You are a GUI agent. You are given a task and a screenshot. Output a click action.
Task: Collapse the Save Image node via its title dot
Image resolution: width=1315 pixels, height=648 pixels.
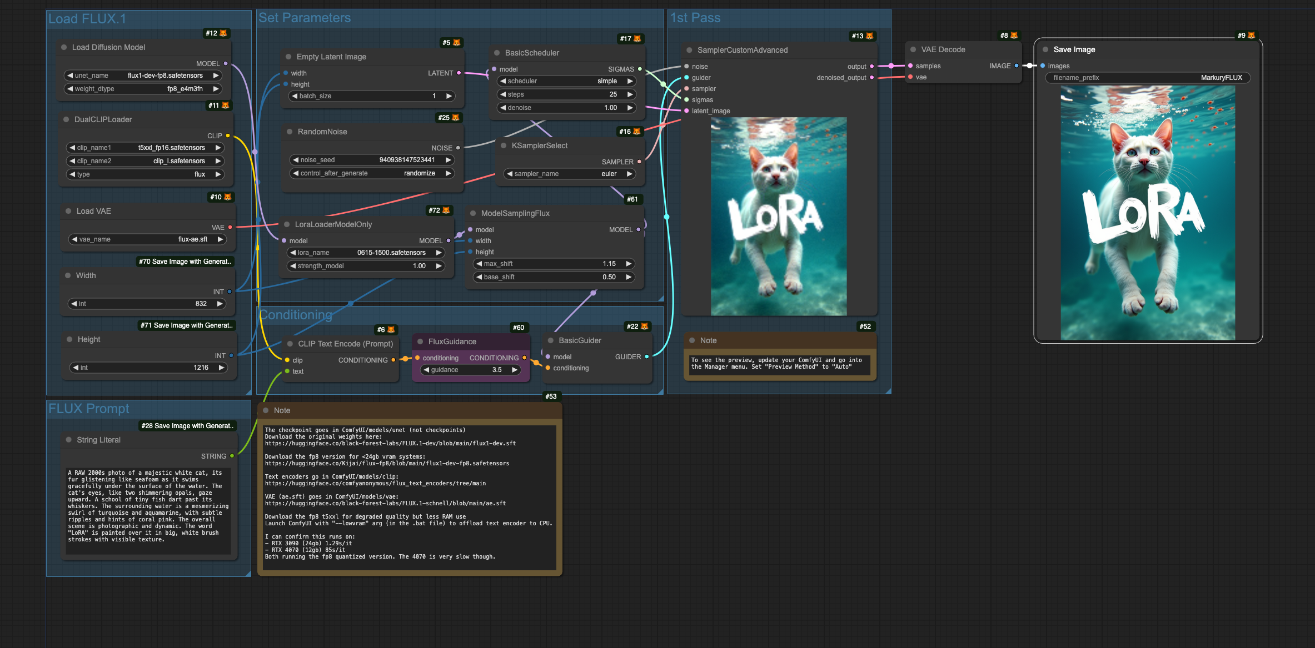[x=1045, y=49]
